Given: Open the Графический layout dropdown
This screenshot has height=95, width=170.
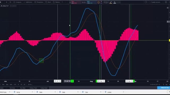Looking at the screenshot, I should 156,2.
